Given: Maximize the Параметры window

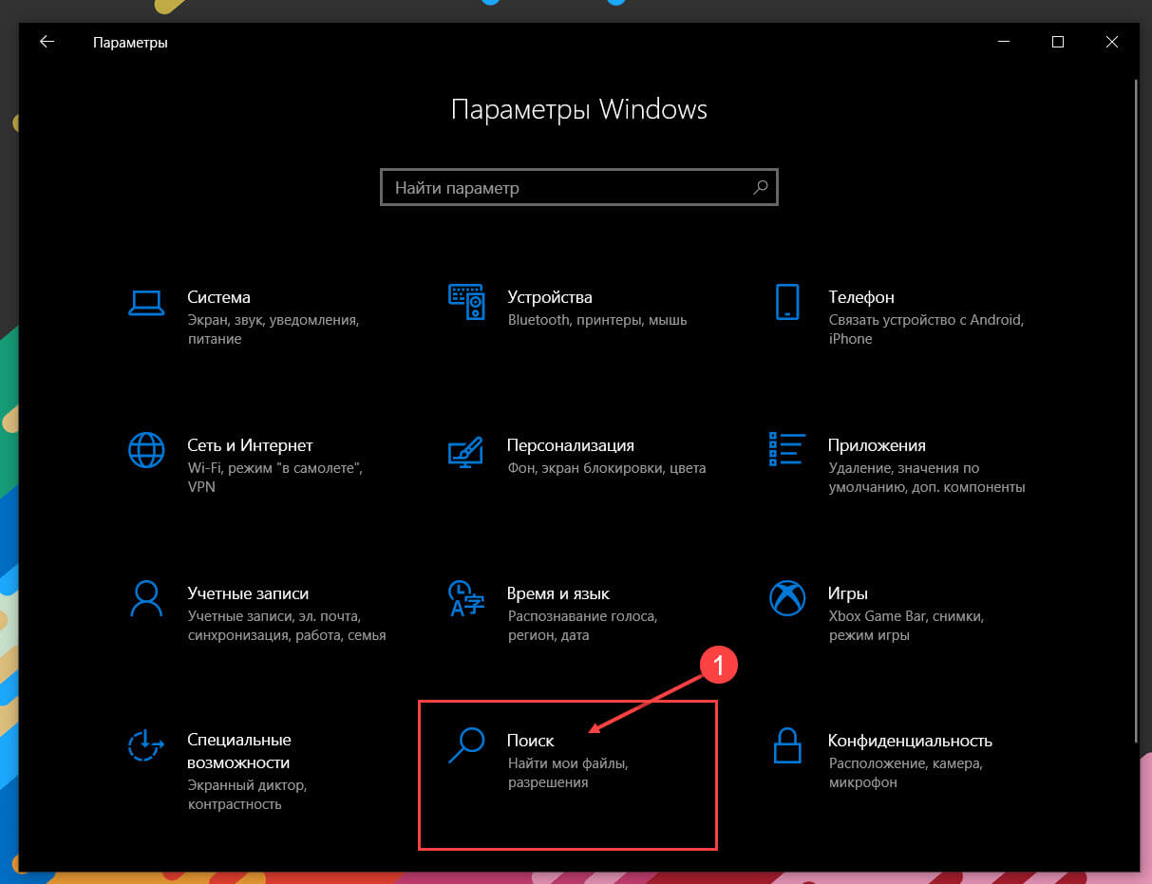Looking at the screenshot, I should [x=1057, y=42].
